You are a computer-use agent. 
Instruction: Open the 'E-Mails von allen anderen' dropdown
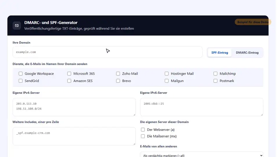pyautogui.click(x=202, y=154)
